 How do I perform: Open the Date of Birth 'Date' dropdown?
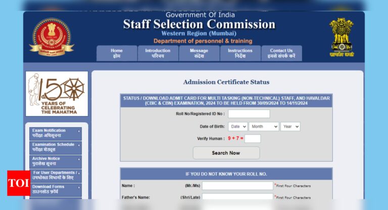(x=238, y=126)
